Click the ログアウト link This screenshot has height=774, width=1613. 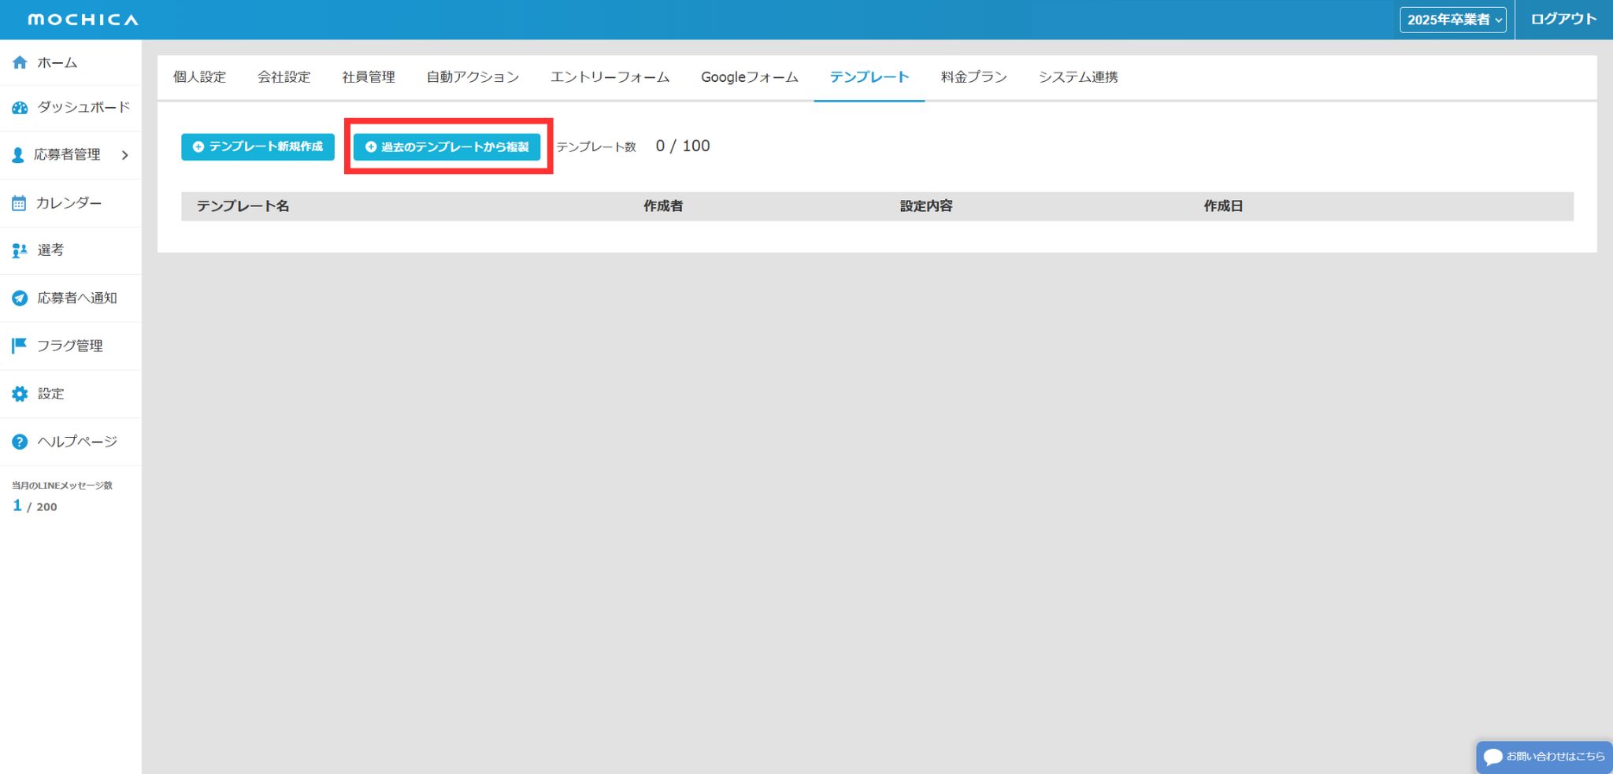(1563, 19)
